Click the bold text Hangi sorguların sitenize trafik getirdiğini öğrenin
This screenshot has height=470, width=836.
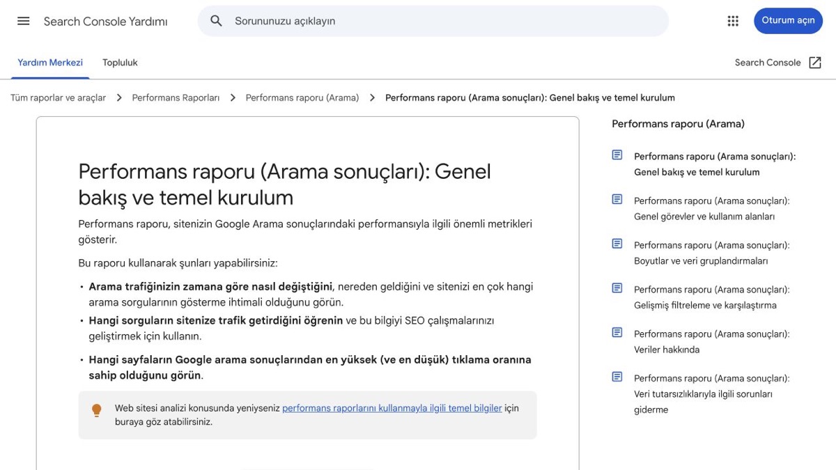coord(216,320)
